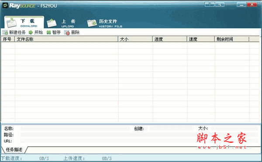This screenshot has width=262, height=162.
Task: Click the 创建 field in details panel
Action: click(x=172, y=128)
